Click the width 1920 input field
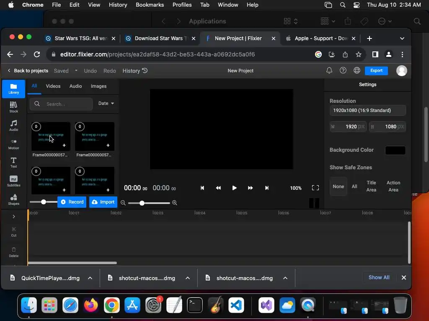This screenshot has width=429, height=321. tap(348, 127)
